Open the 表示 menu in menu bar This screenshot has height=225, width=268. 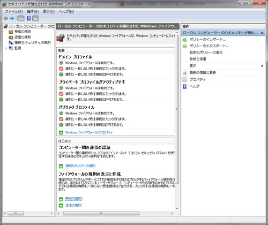point(49,11)
